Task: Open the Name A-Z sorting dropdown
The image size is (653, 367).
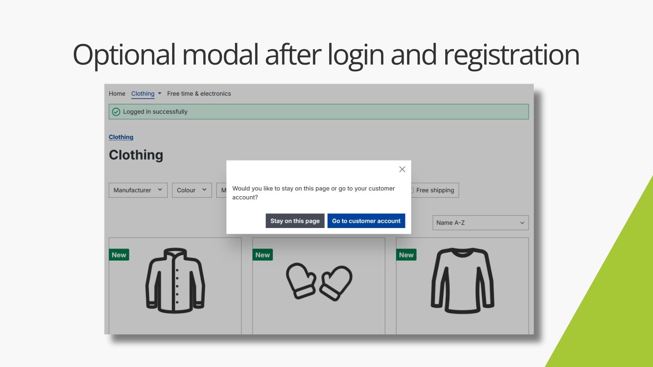Action: tap(481, 223)
